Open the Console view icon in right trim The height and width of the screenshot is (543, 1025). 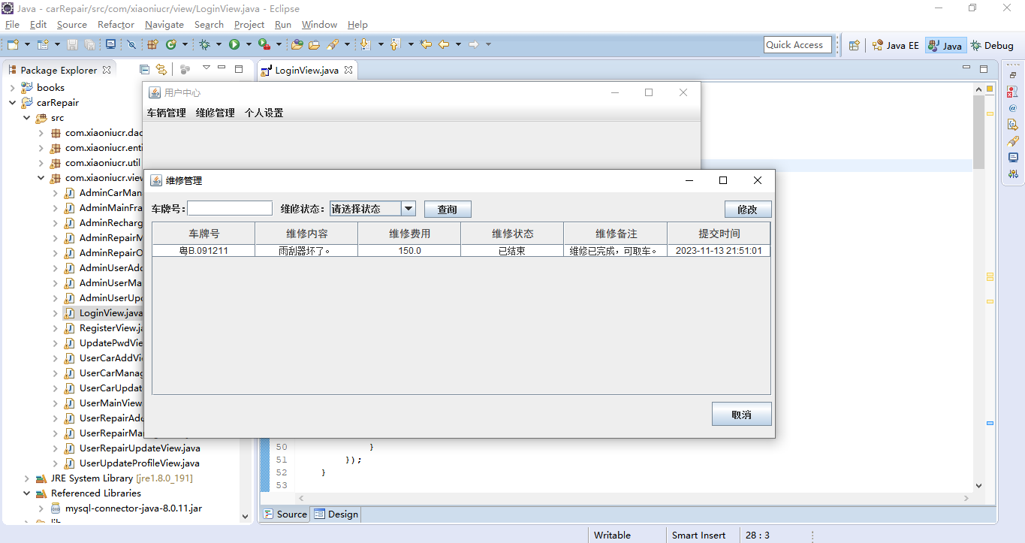pos(1013,158)
